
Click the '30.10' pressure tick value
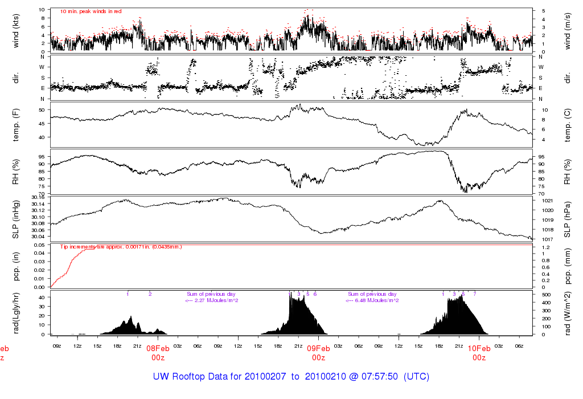tap(38, 217)
